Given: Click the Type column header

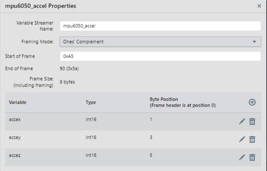Looking at the screenshot, I should tap(91, 102).
